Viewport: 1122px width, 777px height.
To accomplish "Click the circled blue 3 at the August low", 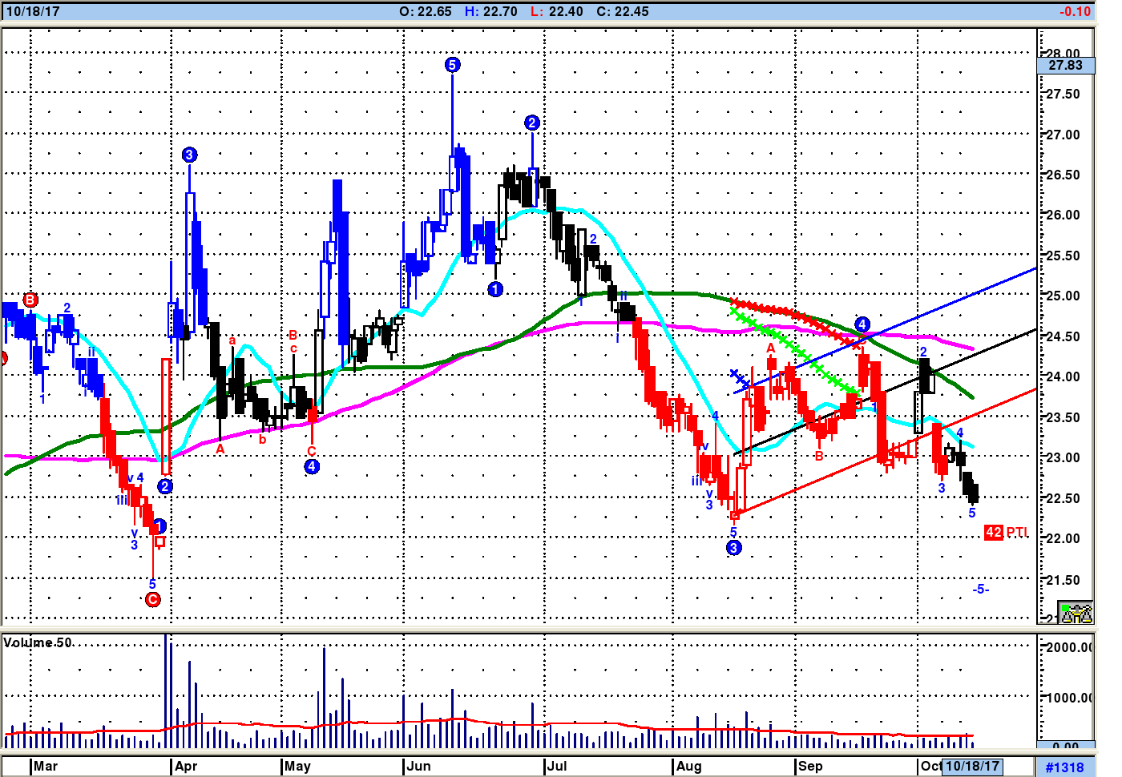I will (x=734, y=548).
